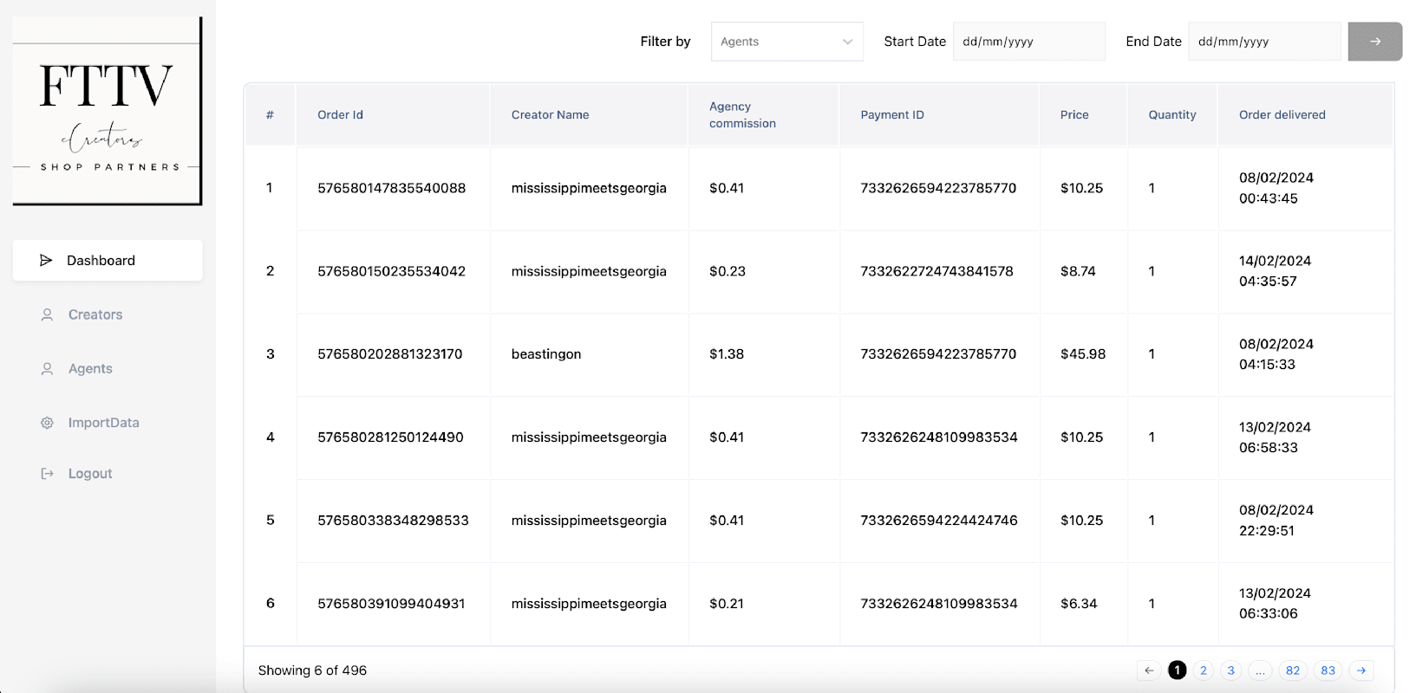
Task: Click the Logout door icon
Action: [47, 474]
